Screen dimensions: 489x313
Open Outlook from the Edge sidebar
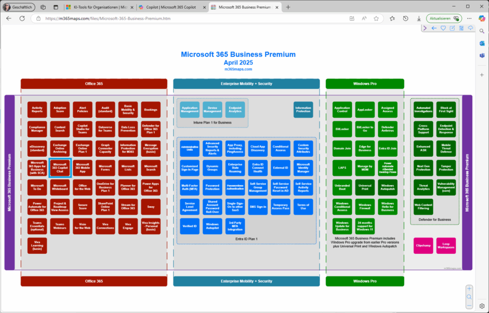[482, 43]
